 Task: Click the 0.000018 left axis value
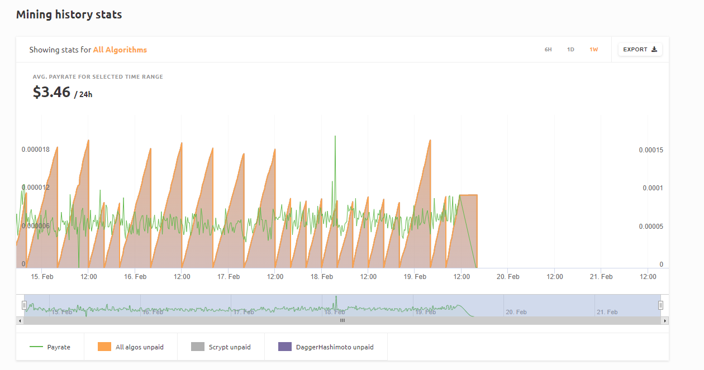tap(36, 150)
